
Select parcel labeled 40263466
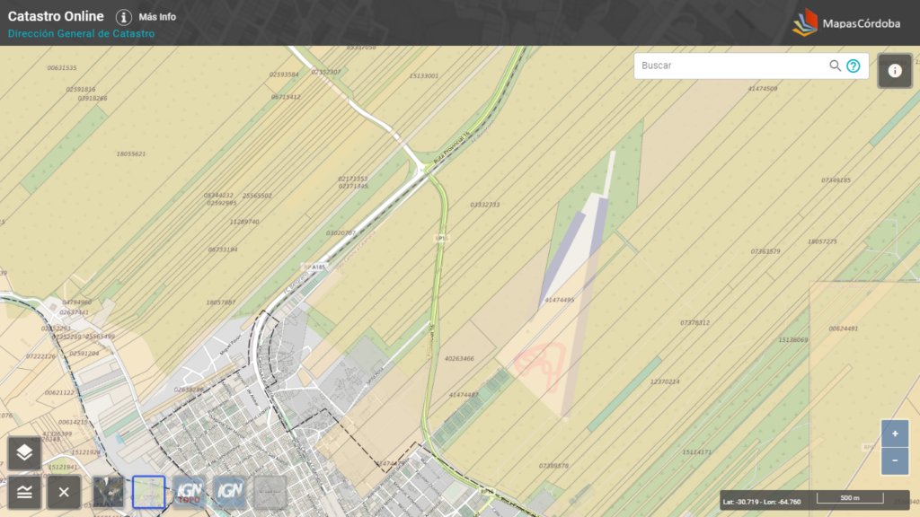pyautogui.click(x=459, y=359)
